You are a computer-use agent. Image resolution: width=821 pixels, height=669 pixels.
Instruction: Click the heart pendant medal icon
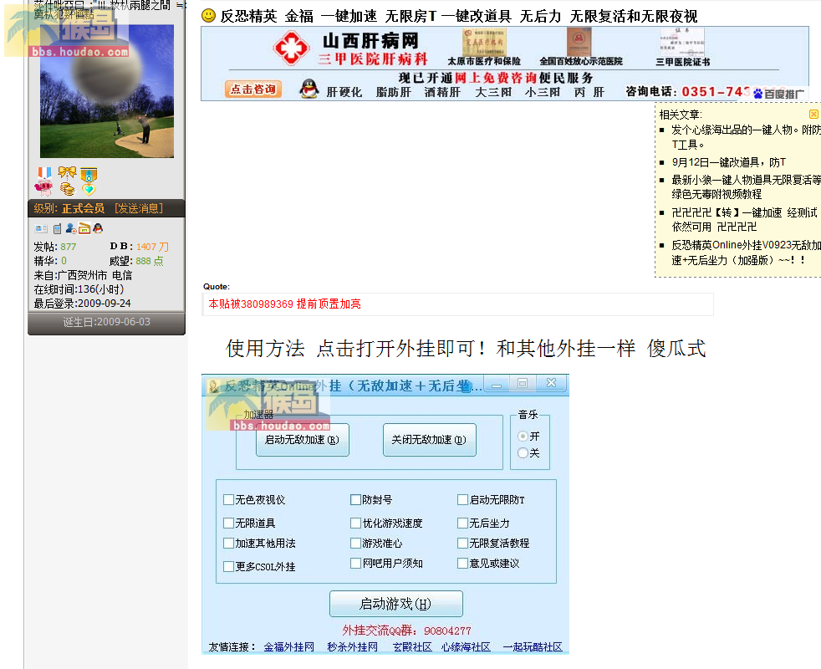(89, 181)
